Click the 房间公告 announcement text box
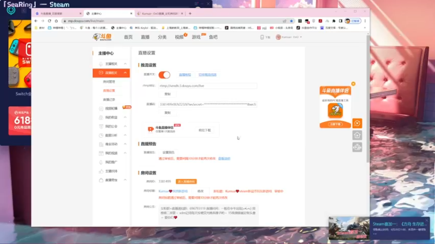The image size is (435, 244). (x=208, y=215)
